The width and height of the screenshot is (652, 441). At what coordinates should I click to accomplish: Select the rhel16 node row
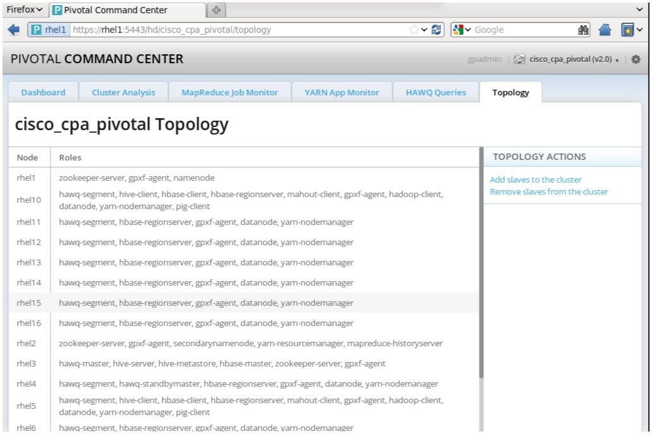coord(244,323)
